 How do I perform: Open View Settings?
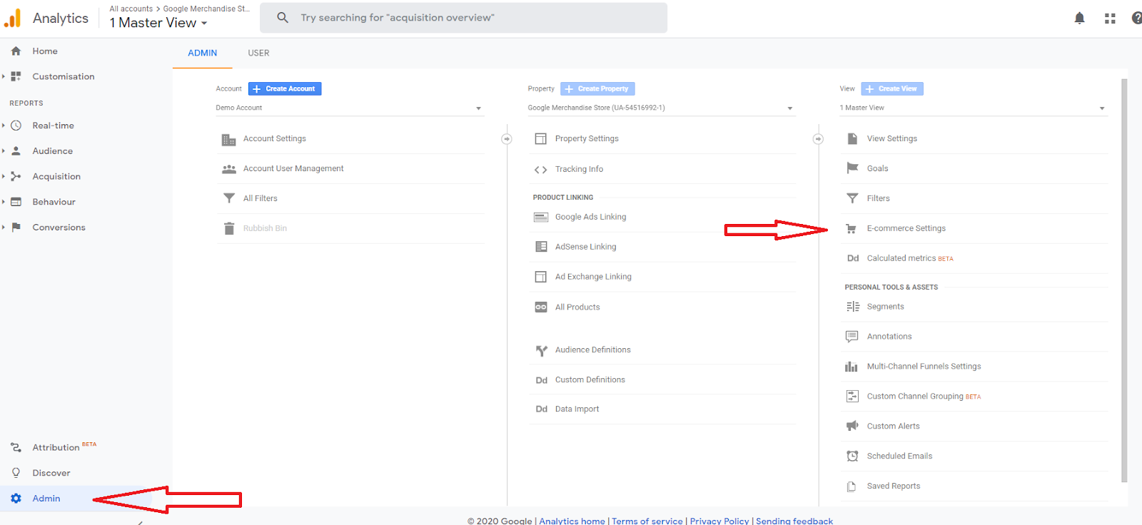pyautogui.click(x=892, y=138)
